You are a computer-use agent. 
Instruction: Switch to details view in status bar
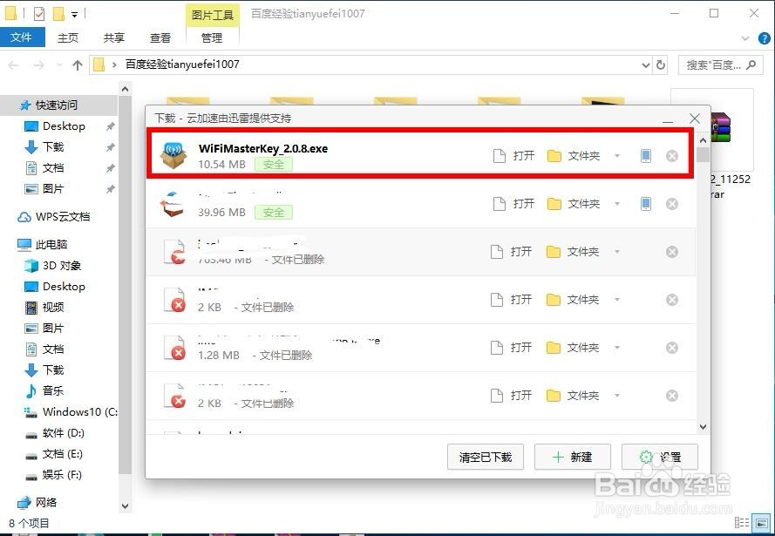(741, 523)
